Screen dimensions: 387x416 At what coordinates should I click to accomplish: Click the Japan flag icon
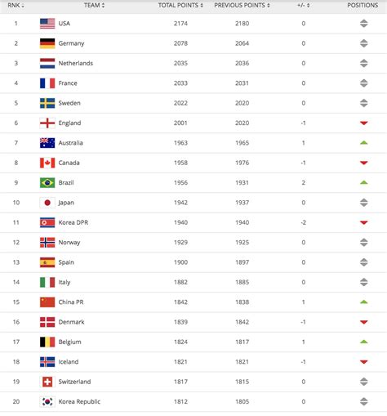(47, 203)
